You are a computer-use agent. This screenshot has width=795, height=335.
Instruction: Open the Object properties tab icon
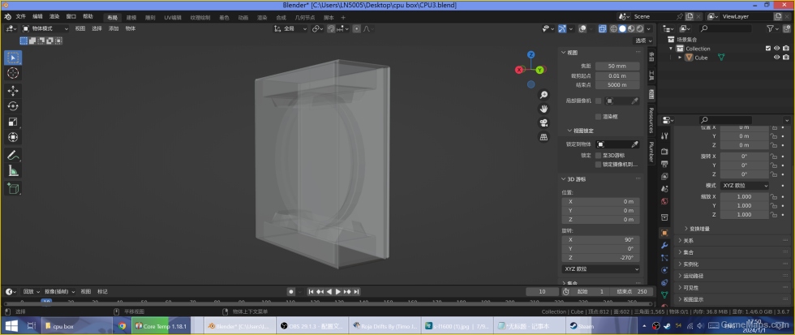coord(664,233)
